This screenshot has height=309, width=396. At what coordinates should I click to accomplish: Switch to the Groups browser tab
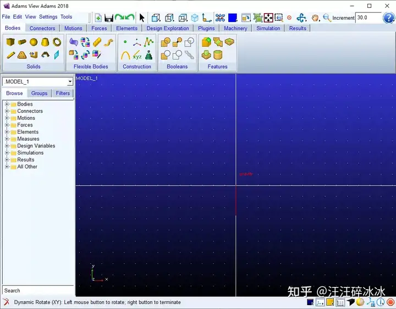[39, 93]
